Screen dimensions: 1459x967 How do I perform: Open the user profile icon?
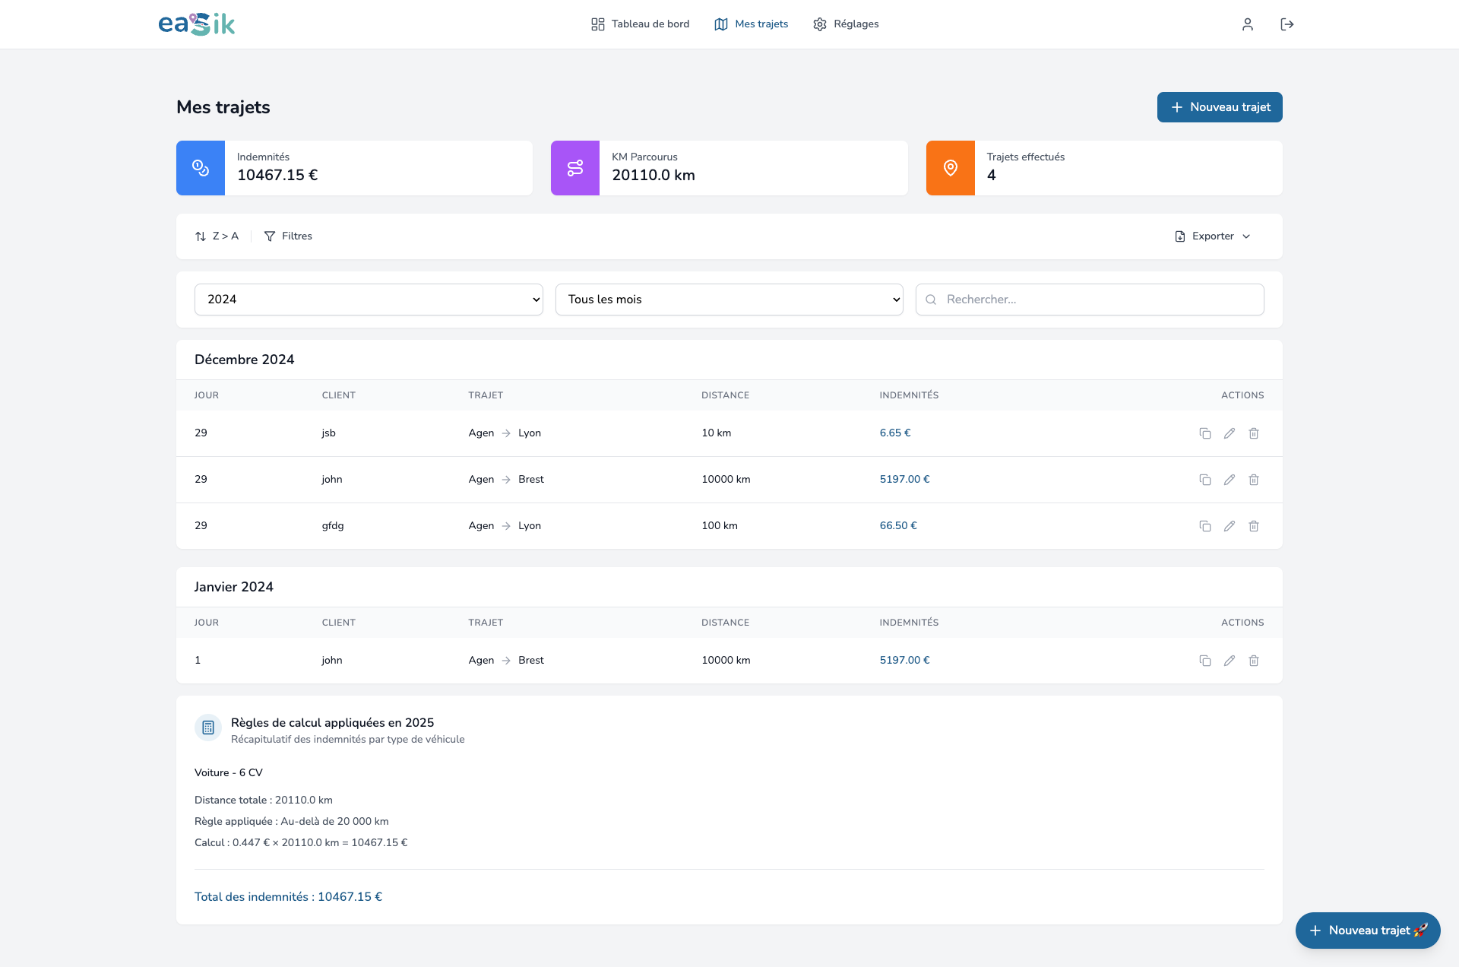(1248, 24)
